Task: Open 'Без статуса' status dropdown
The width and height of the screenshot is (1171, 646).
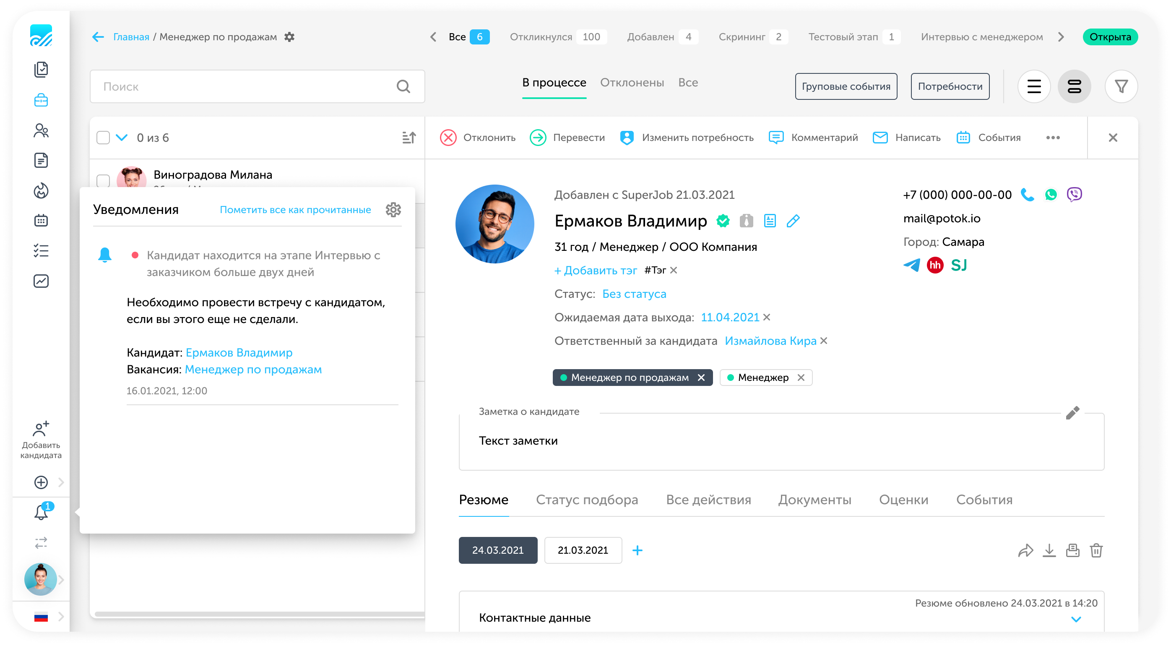Action: coord(634,294)
